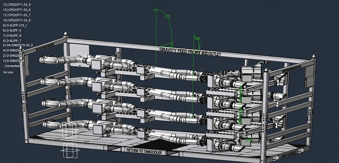Select list entry 8) D-KLIPP_9
The image size is (339, 163).
(x=12, y=30)
